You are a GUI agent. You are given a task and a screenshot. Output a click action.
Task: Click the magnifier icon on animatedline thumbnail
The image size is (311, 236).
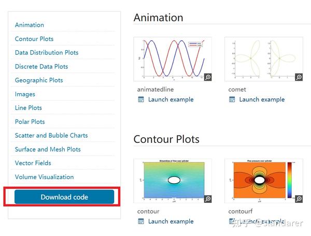pyautogui.click(x=207, y=77)
